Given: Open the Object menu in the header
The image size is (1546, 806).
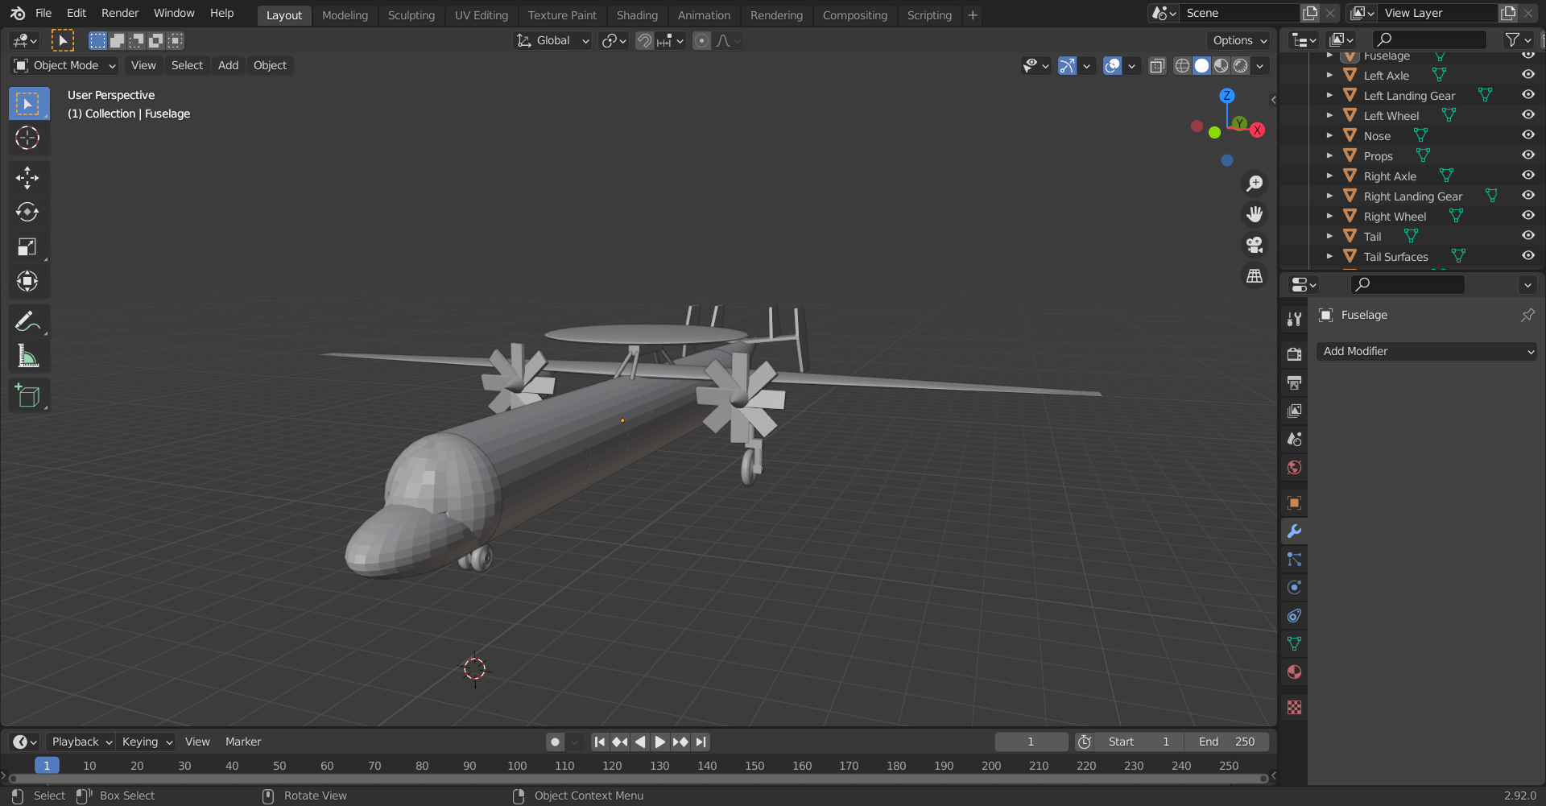Looking at the screenshot, I should click(270, 65).
